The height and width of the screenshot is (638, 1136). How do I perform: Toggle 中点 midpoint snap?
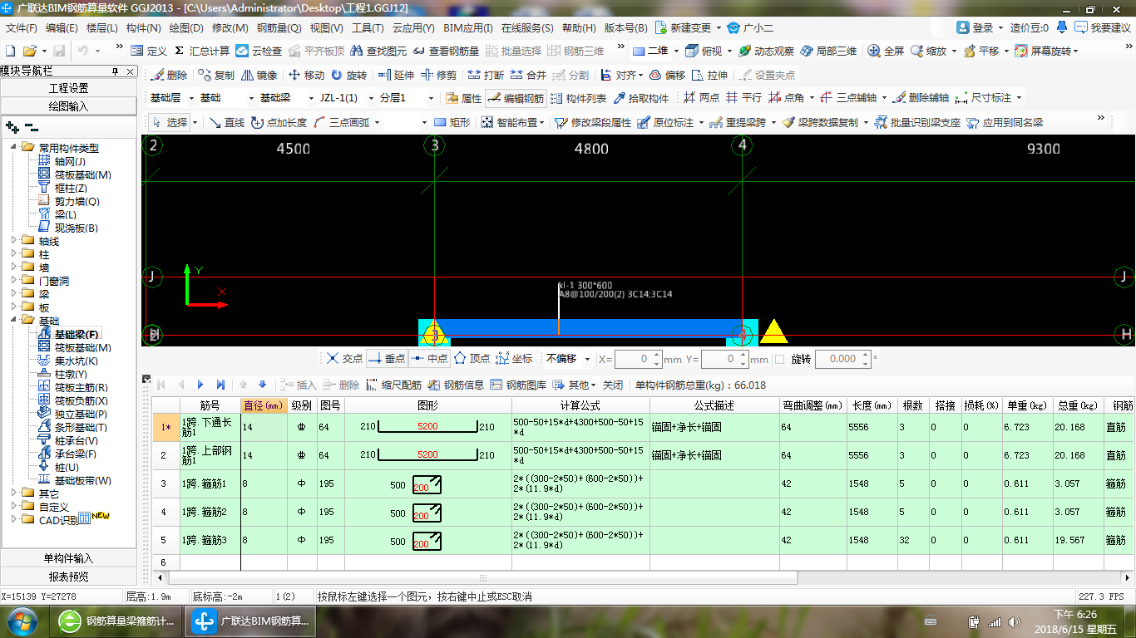429,359
